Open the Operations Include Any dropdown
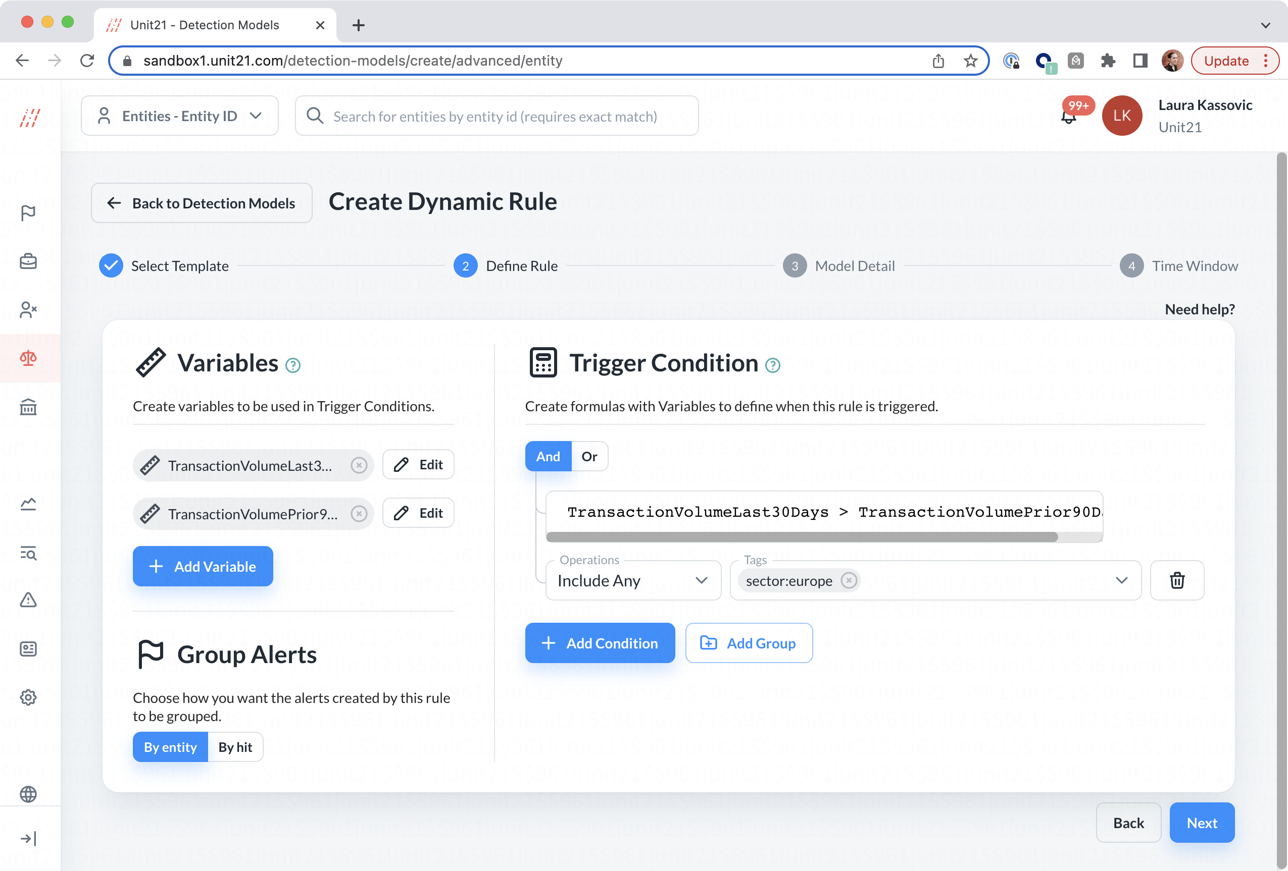This screenshot has height=871, width=1288. 633,580
